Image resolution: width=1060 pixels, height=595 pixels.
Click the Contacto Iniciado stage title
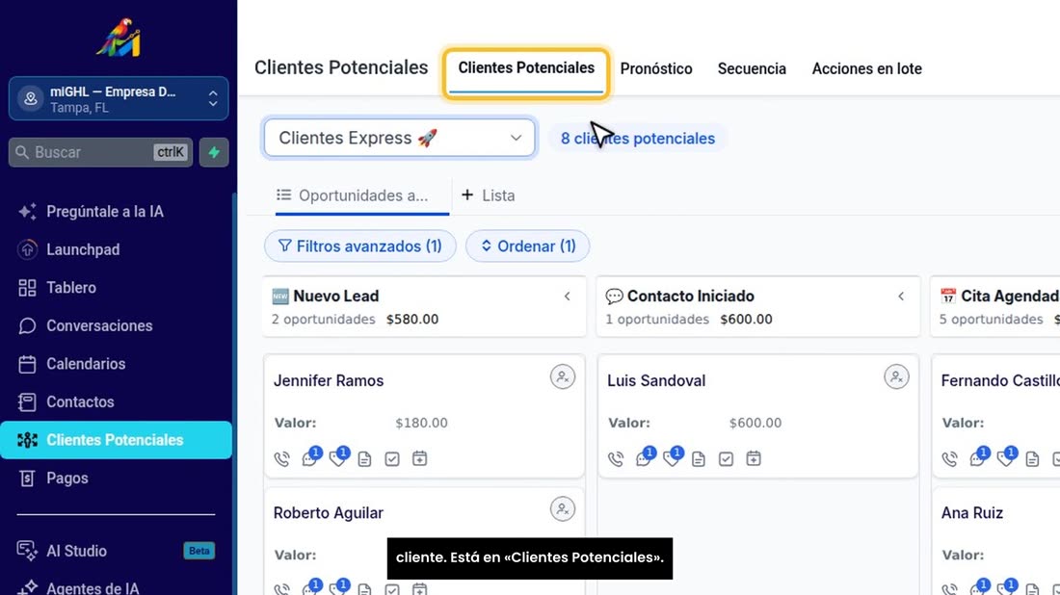pos(690,296)
